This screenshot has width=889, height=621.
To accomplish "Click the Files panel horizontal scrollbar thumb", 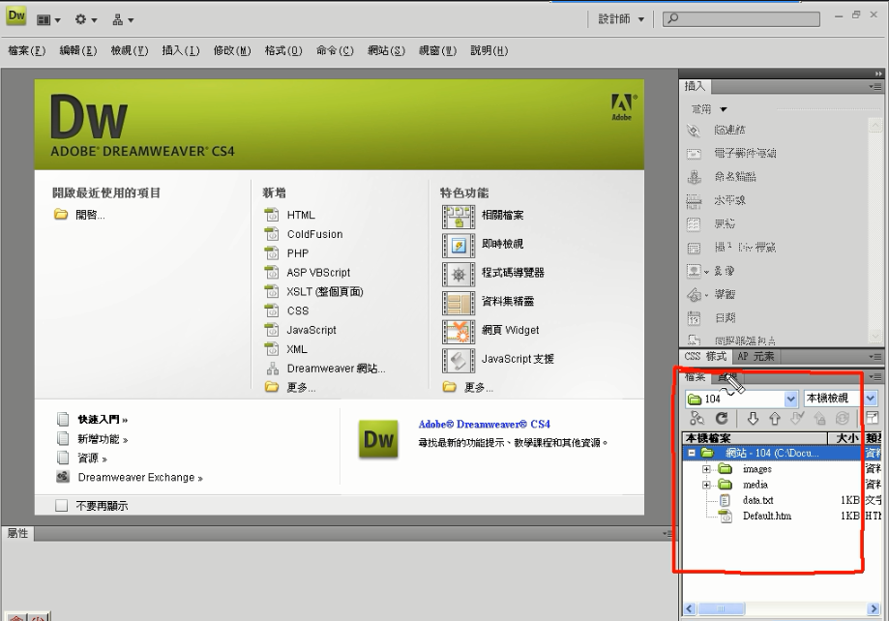I will pyautogui.click(x=722, y=608).
